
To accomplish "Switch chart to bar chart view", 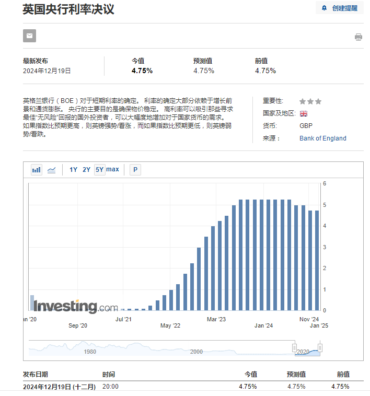I will coord(37,169).
